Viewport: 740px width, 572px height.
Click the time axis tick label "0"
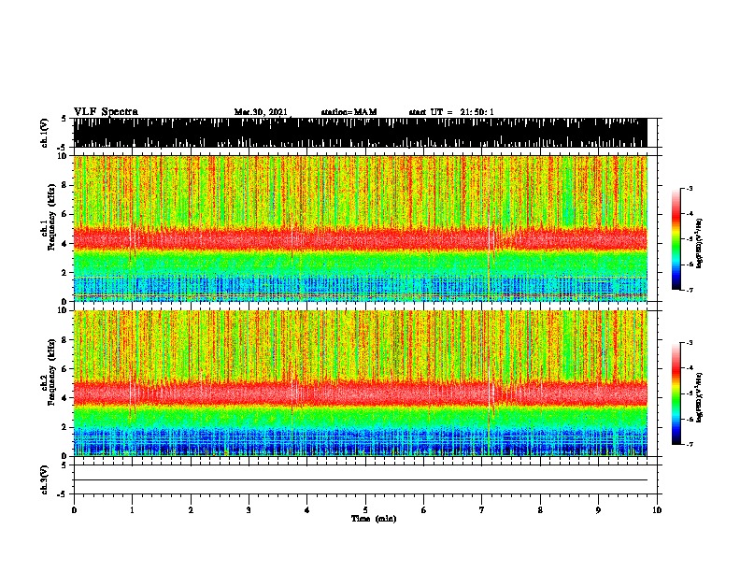tap(74, 510)
